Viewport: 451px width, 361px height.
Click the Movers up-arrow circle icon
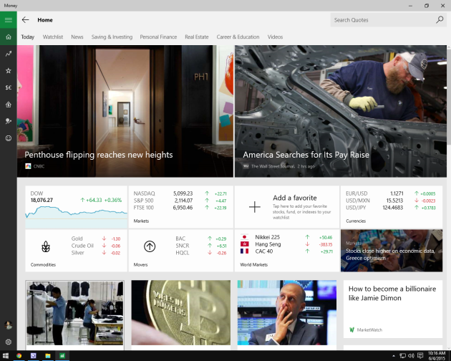pyautogui.click(x=150, y=246)
